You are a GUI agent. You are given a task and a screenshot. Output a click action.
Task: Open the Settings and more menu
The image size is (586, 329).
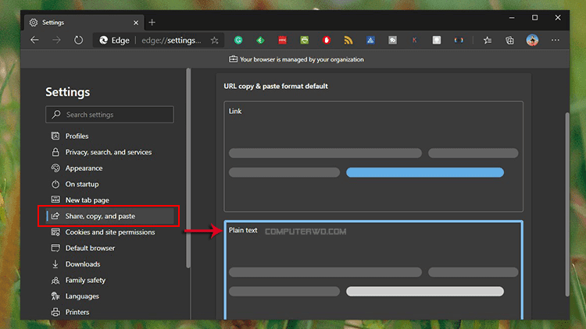tap(555, 40)
